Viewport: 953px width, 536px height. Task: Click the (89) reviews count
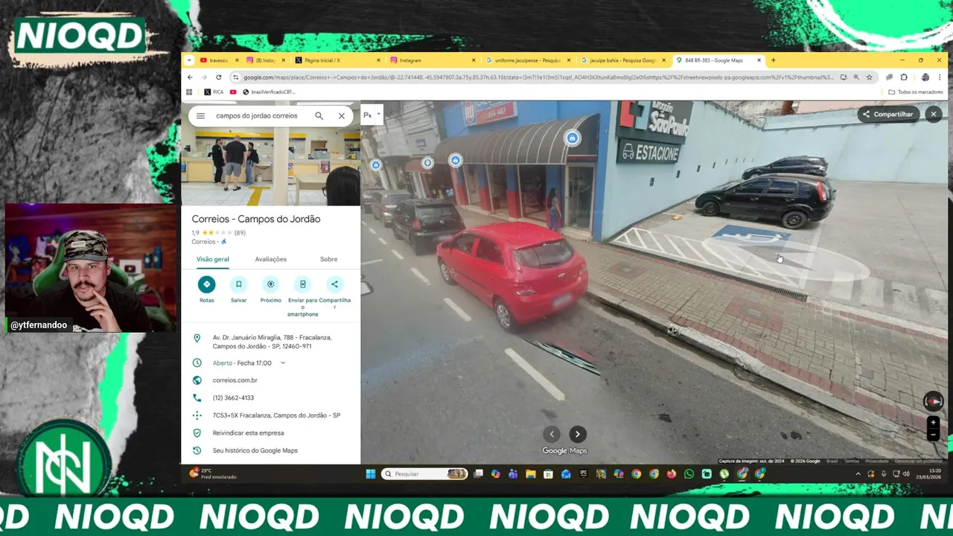pos(240,233)
